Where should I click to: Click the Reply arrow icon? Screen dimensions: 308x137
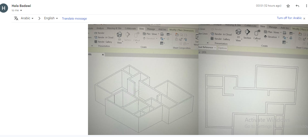(297, 6)
